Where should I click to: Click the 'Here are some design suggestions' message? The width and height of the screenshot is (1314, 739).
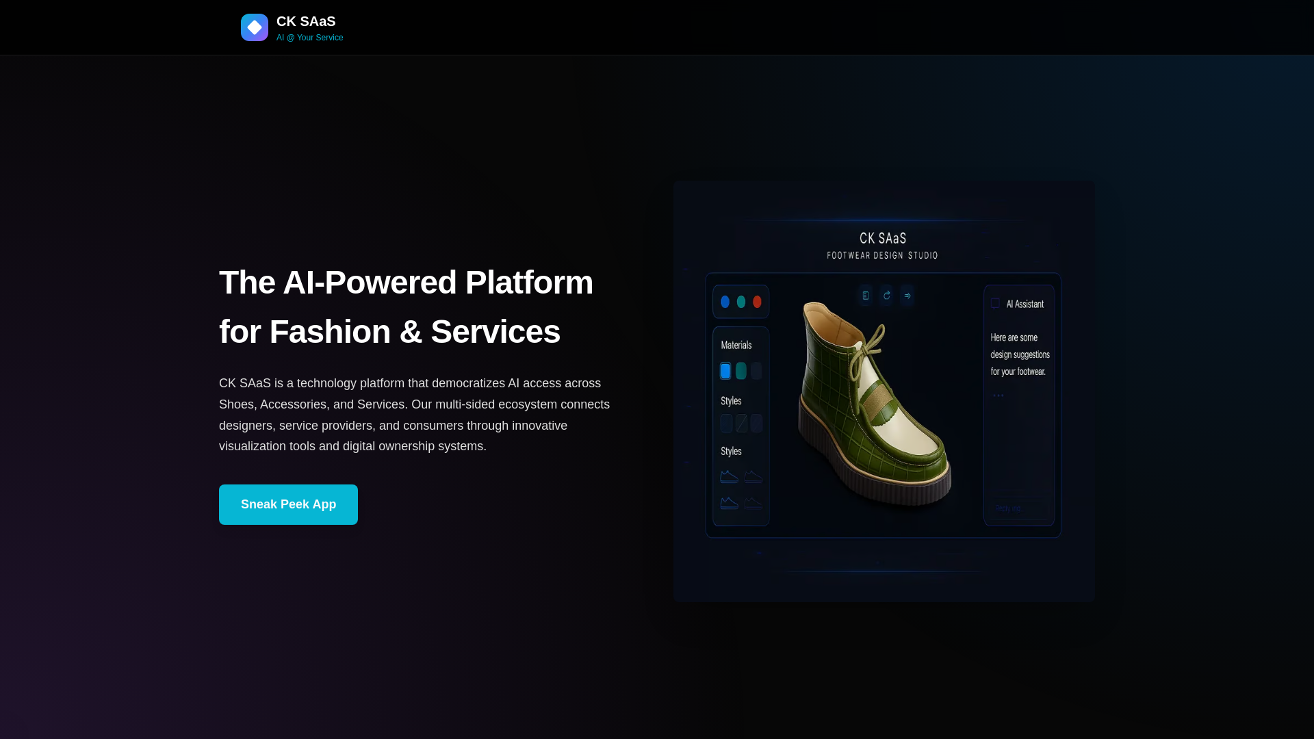click(x=1020, y=354)
